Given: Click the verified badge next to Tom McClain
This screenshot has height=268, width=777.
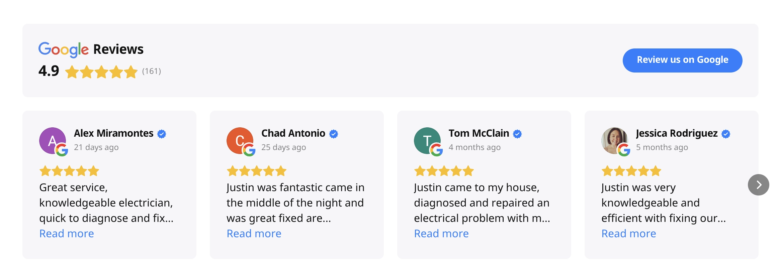Looking at the screenshot, I should [x=518, y=133].
